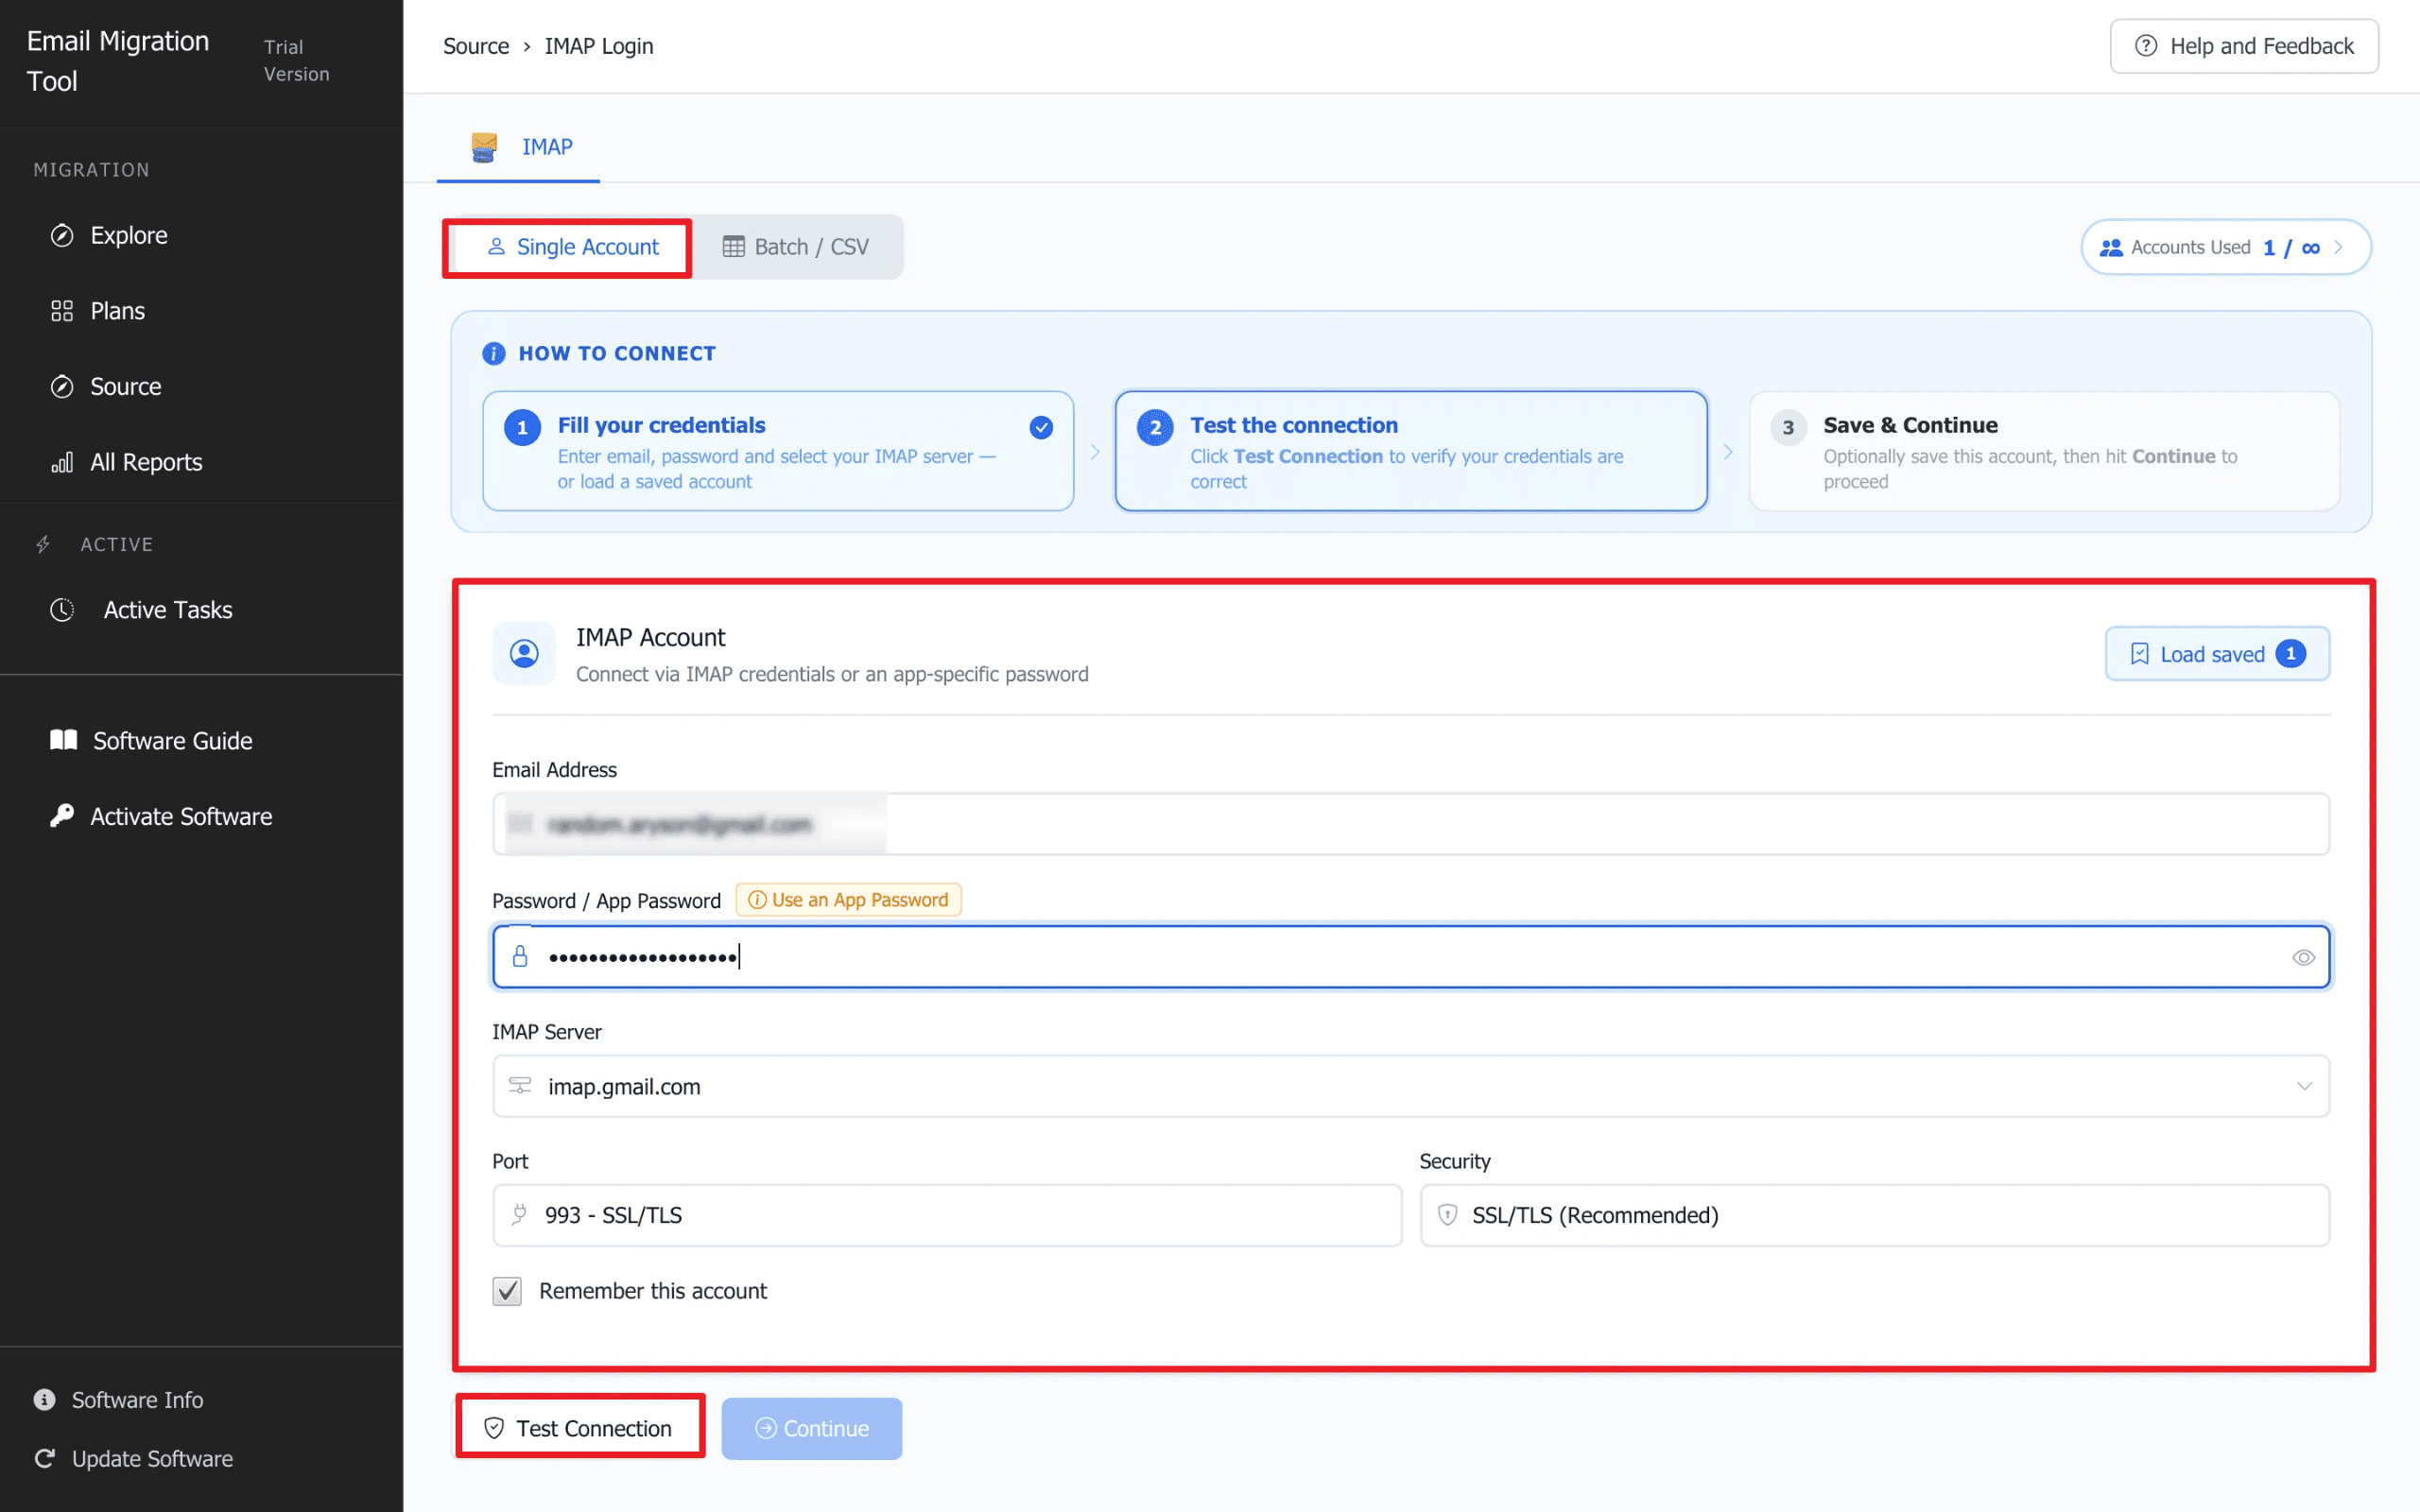The width and height of the screenshot is (2420, 1512).
Task: Click the Test Connection button
Action: click(580, 1428)
